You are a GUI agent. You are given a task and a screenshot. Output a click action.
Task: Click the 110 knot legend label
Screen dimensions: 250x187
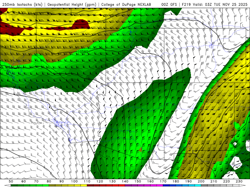[x=87, y=181]
